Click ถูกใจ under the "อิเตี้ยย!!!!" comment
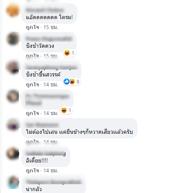The height and width of the screenshot is (193, 180). pyautogui.click(x=33, y=170)
